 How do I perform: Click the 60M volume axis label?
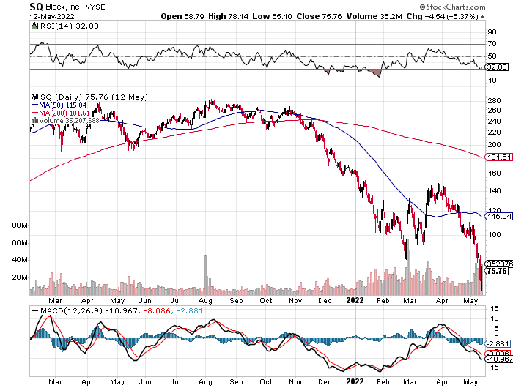point(20,243)
